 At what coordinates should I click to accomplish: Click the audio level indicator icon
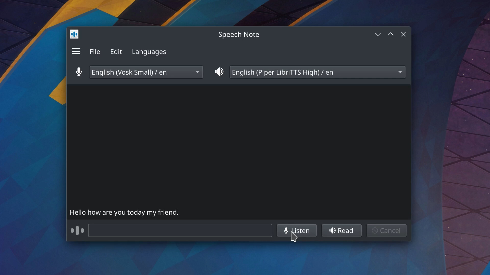pos(77,230)
